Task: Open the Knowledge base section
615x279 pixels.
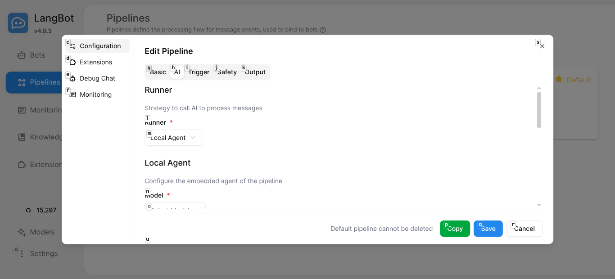Action: point(22,137)
